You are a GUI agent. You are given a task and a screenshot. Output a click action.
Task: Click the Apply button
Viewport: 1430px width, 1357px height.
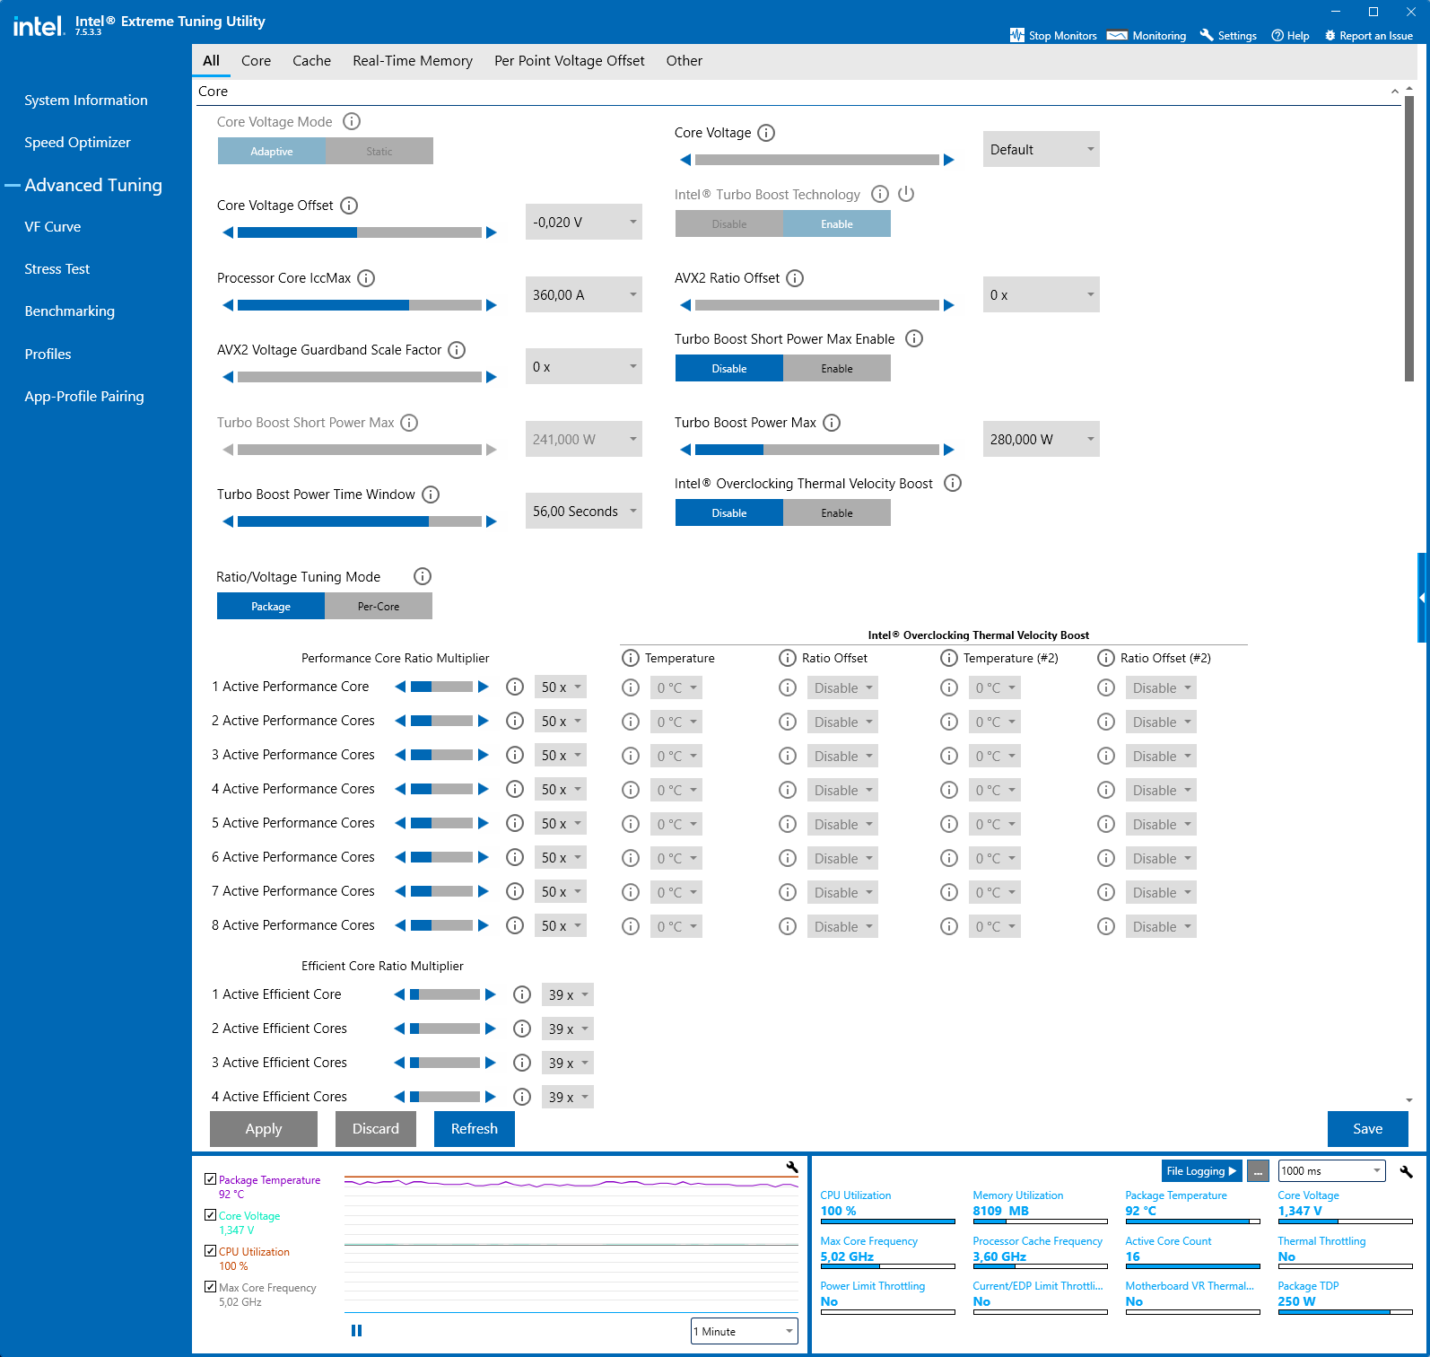[263, 1129]
